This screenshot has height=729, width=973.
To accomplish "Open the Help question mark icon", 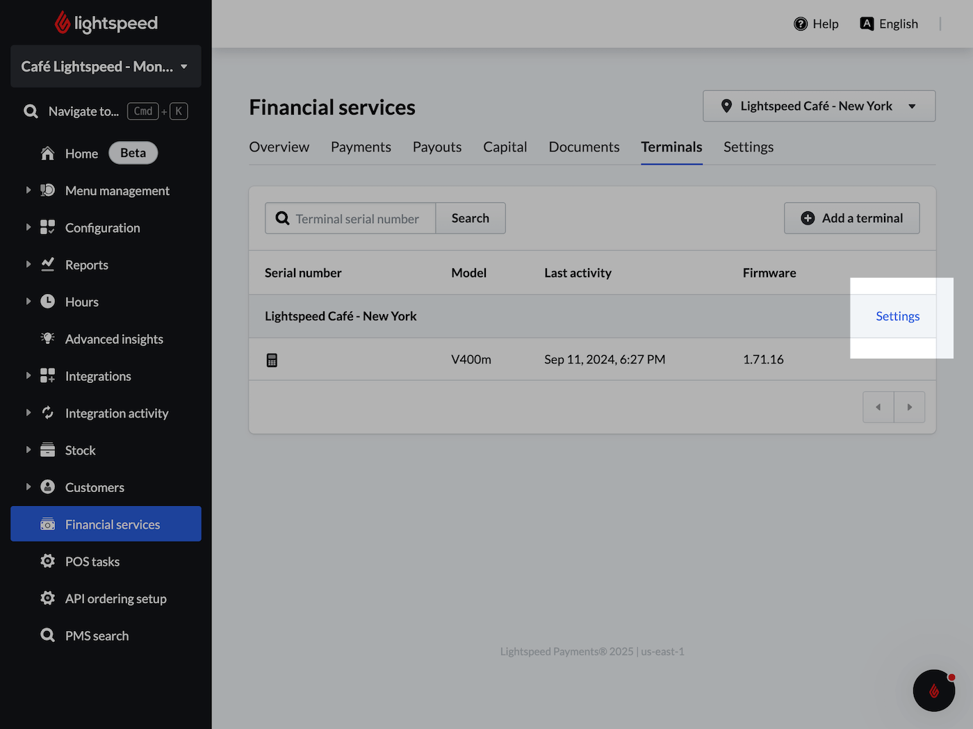I will (x=801, y=24).
